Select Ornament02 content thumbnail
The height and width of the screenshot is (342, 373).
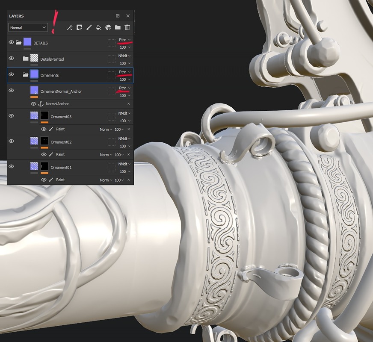click(x=34, y=141)
